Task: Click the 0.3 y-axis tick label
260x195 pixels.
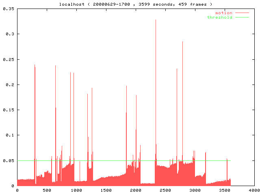Action: [9, 34]
